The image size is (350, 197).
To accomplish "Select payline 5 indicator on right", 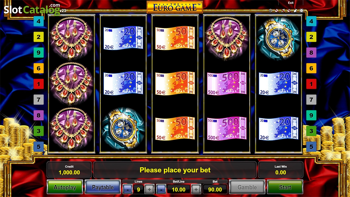I will pos(311,147).
